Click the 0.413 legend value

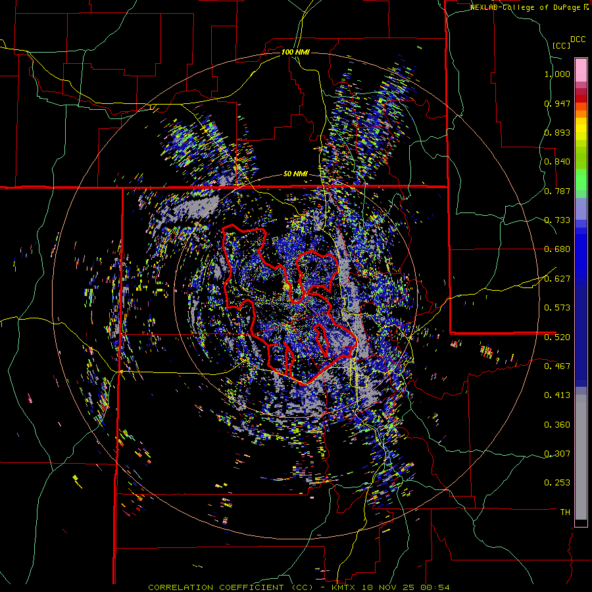pyautogui.click(x=557, y=395)
